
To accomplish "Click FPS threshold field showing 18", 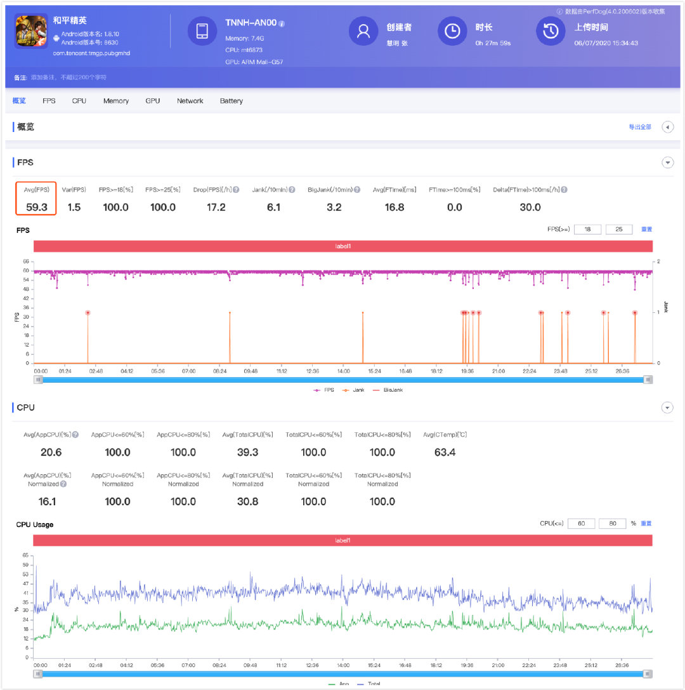I will click(587, 229).
